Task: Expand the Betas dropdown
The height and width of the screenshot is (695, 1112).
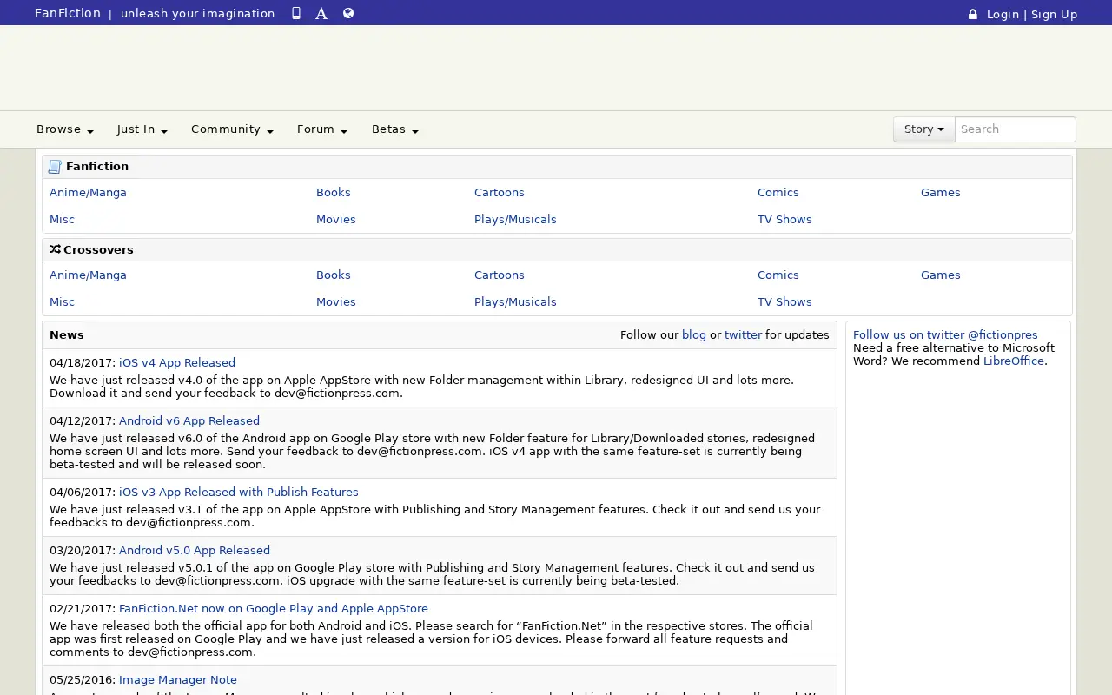Action: tap(395, 129)
